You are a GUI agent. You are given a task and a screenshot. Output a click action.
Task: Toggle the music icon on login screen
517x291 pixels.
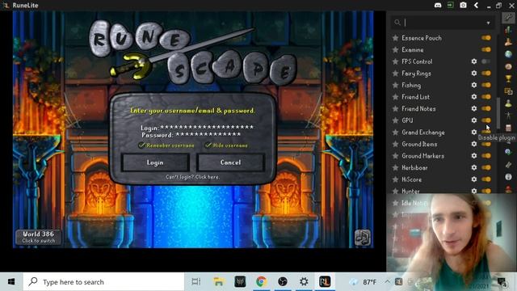[x=363, y=238]
